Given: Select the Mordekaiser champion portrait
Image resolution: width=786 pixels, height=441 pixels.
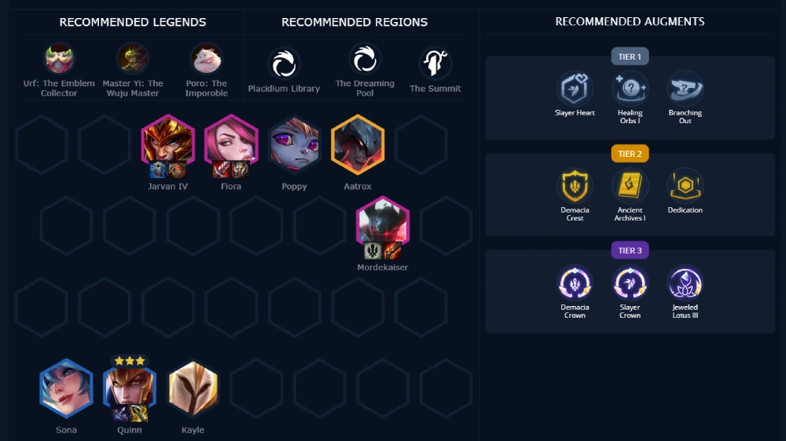Looking at the screenshot, I should tap(383, 225).
